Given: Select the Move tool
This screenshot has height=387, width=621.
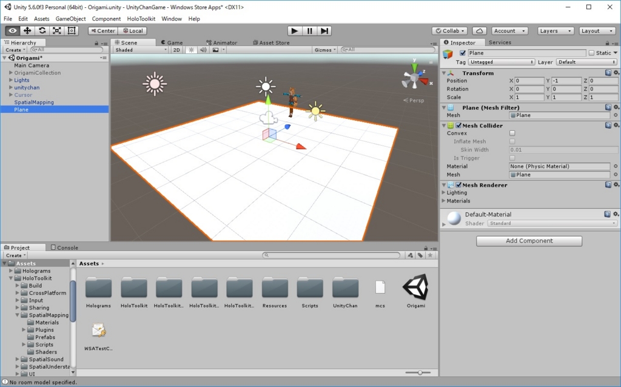Looking at the screenshot, I should click(27, 30).
